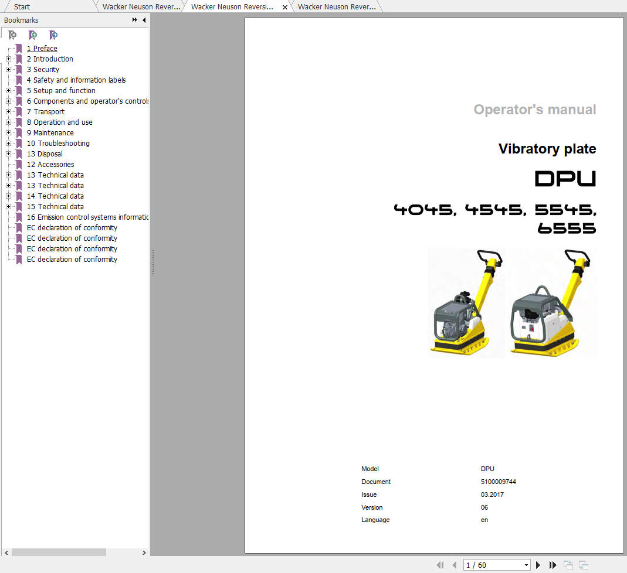Go to the next page
This screenshot has height=573, width=627.
click(538, 565)
